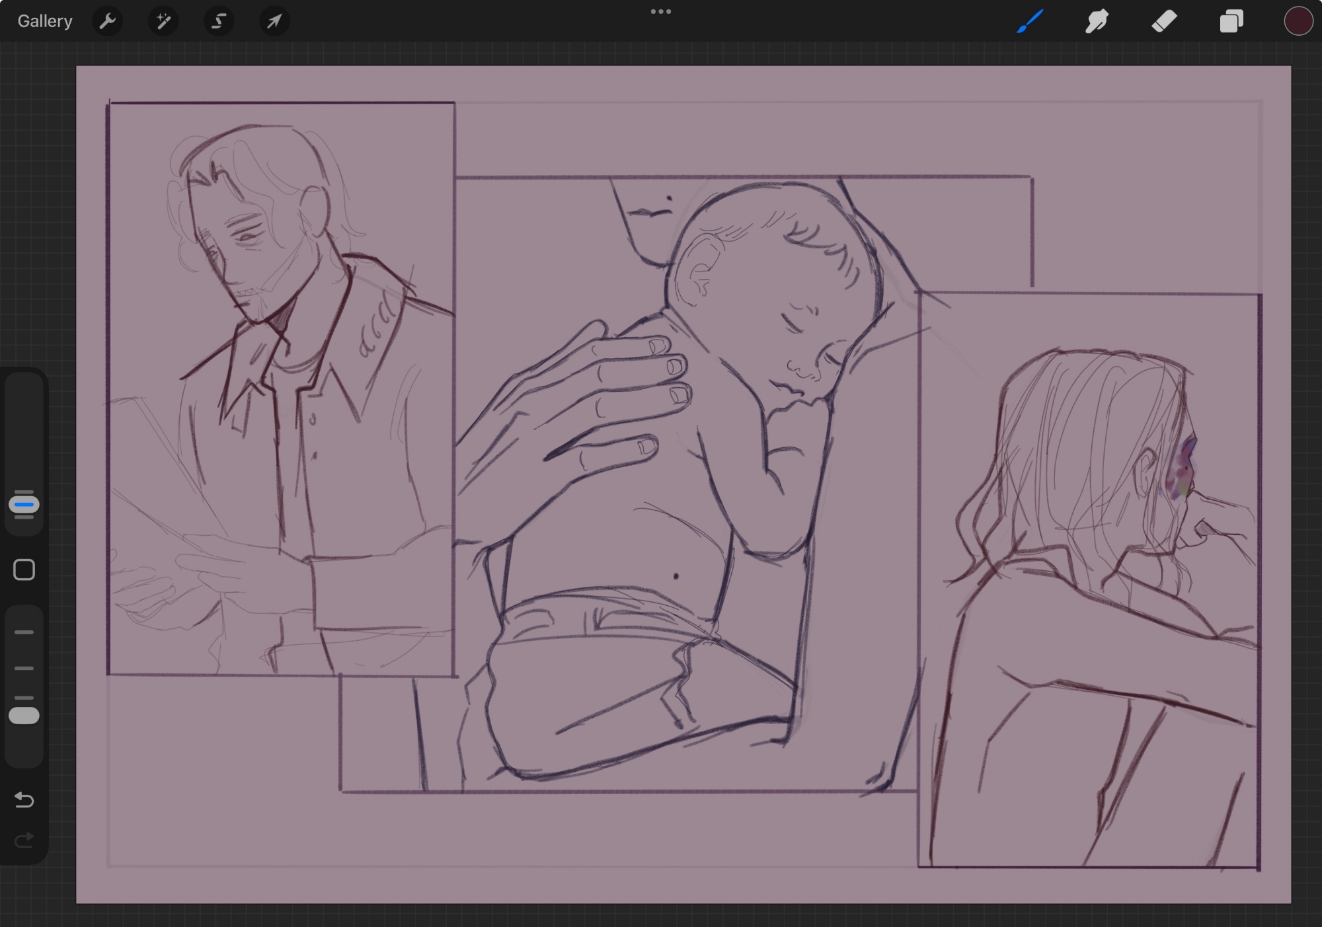
Task: Open the Layers panel
Action: point(1231,21)
